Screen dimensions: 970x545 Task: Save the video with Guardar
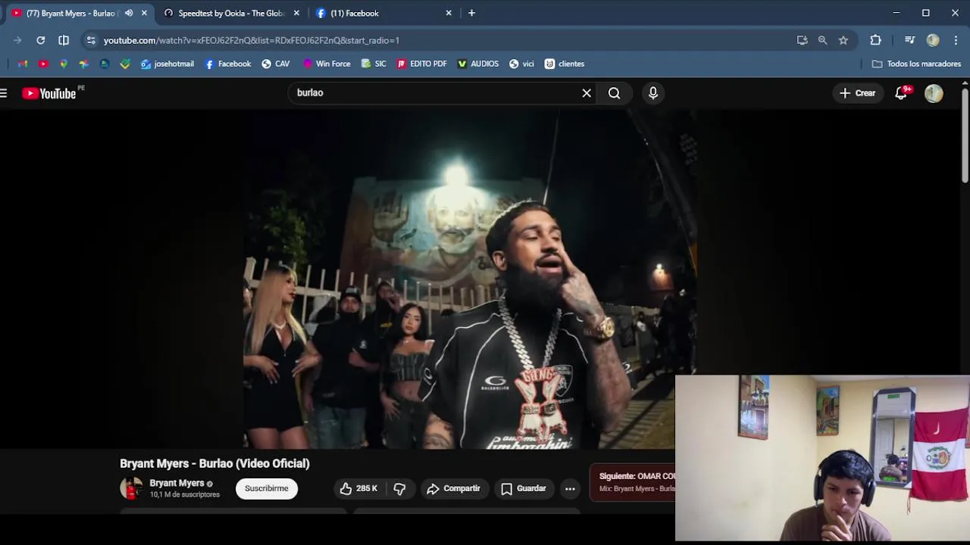pyautogui.click(x=524, y=489)
